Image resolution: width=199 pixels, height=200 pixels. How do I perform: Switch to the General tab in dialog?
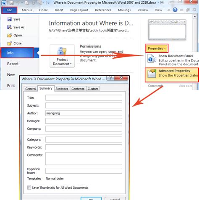click(31, 89)
